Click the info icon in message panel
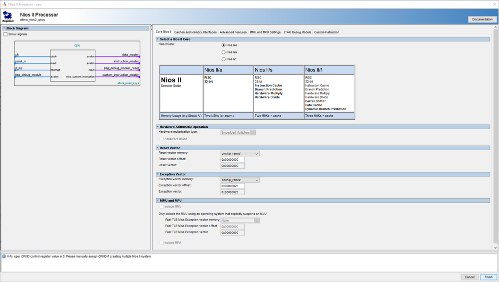This screenshot has width=499, height=282. pos(3,257)
